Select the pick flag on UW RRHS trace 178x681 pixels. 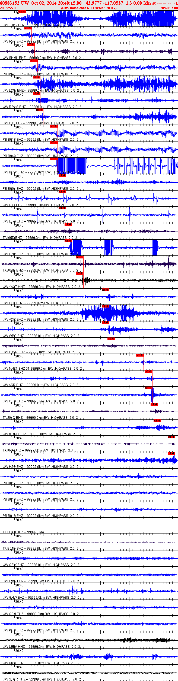tap(37, 94)
